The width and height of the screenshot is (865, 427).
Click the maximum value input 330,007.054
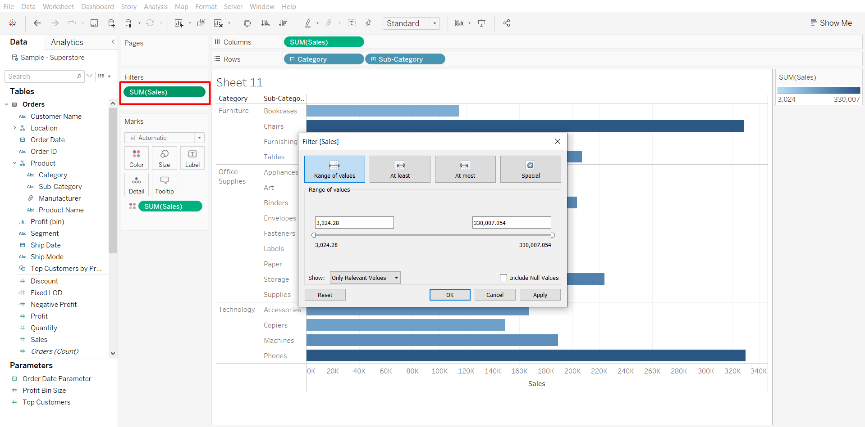pos(512,223)
